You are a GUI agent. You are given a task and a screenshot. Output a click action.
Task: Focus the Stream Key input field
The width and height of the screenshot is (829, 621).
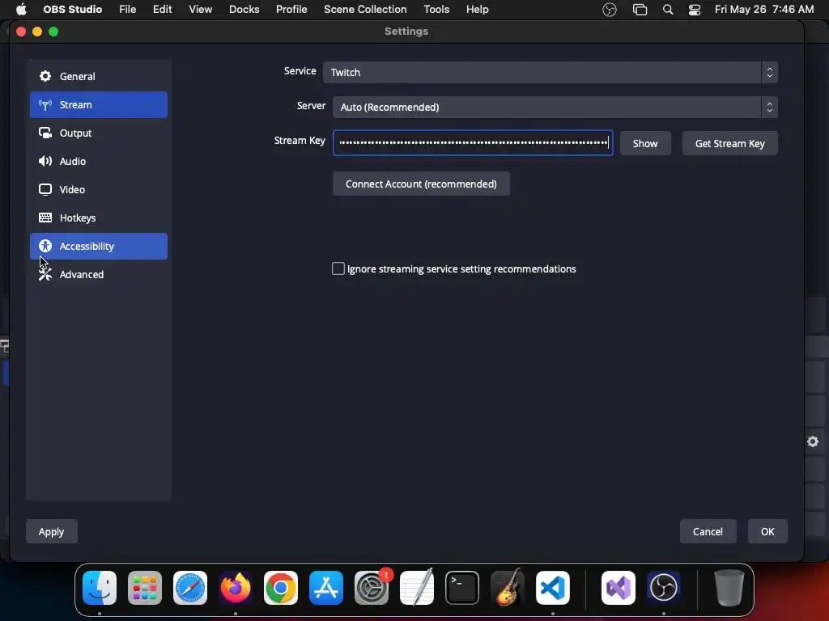(473, 142)
